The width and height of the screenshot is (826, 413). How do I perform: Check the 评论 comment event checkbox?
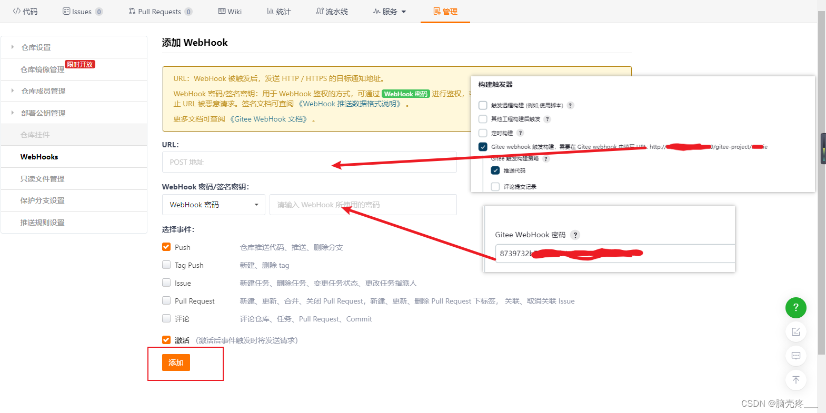pos(166,318)
